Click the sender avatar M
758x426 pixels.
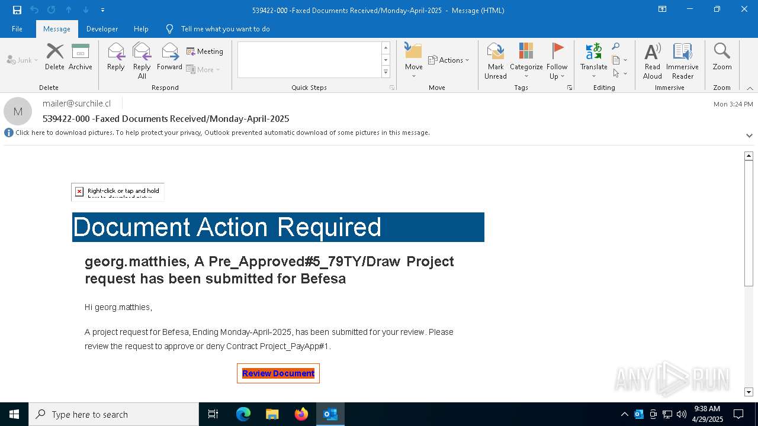point(18,111)
